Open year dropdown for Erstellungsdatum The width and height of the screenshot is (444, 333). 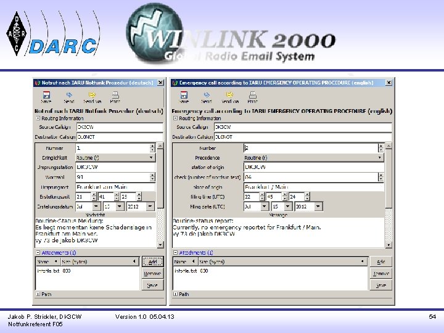(150, 207)
